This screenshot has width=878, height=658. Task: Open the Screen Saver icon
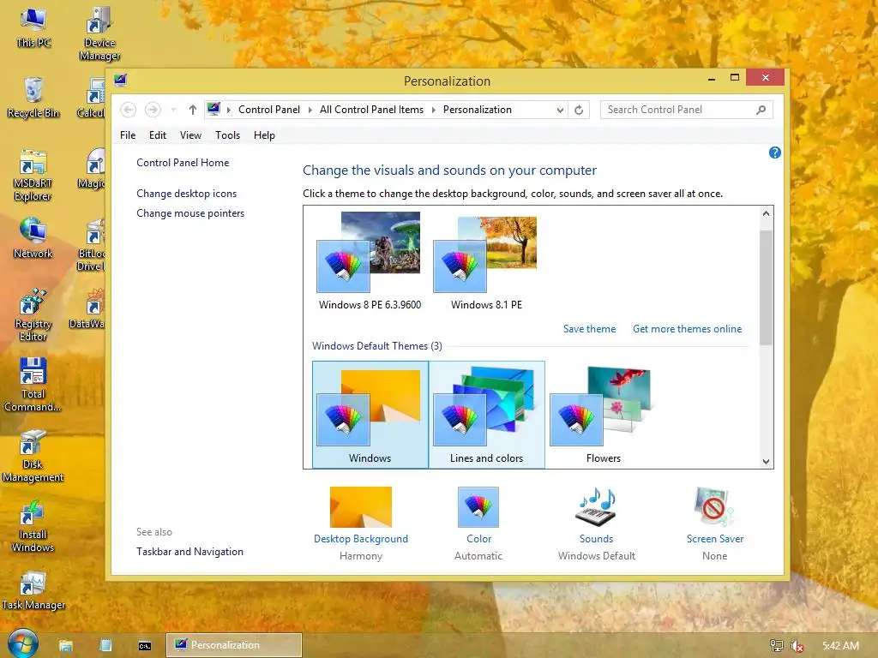714,507
